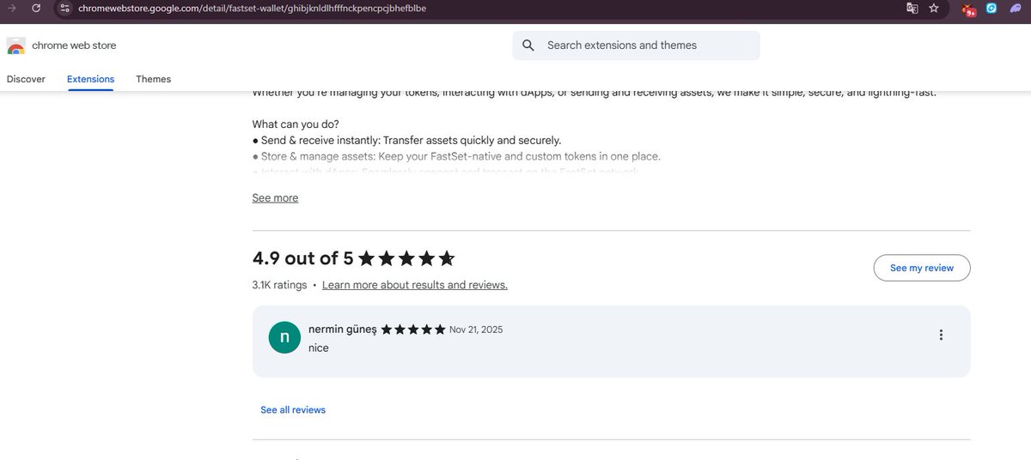Click the 'Send & receive instantly' bullet
Screen dimensions: 1031x460
[x=406, y=141]
